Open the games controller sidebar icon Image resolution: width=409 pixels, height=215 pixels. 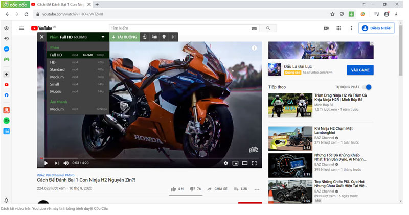pyautogui.click(x=7, y=59)
